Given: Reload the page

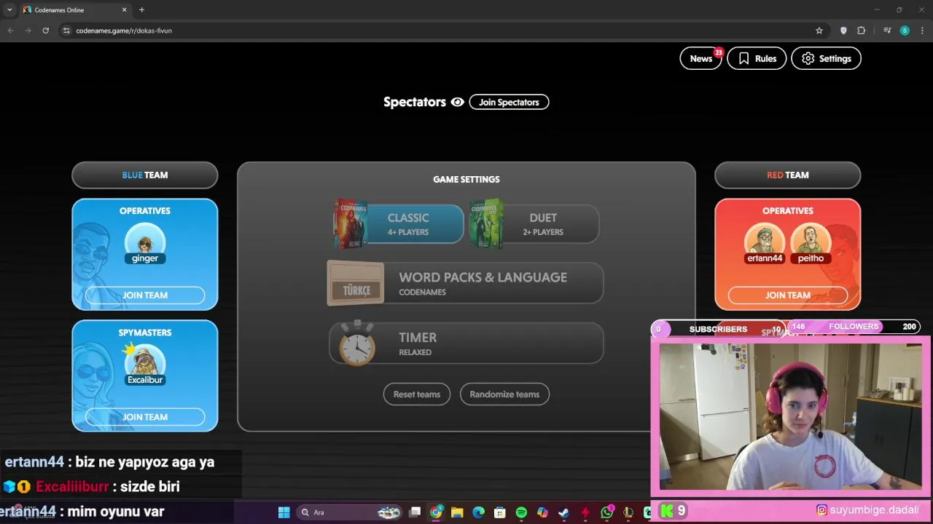Looking at the screenshot, I should tap(45, 31).
